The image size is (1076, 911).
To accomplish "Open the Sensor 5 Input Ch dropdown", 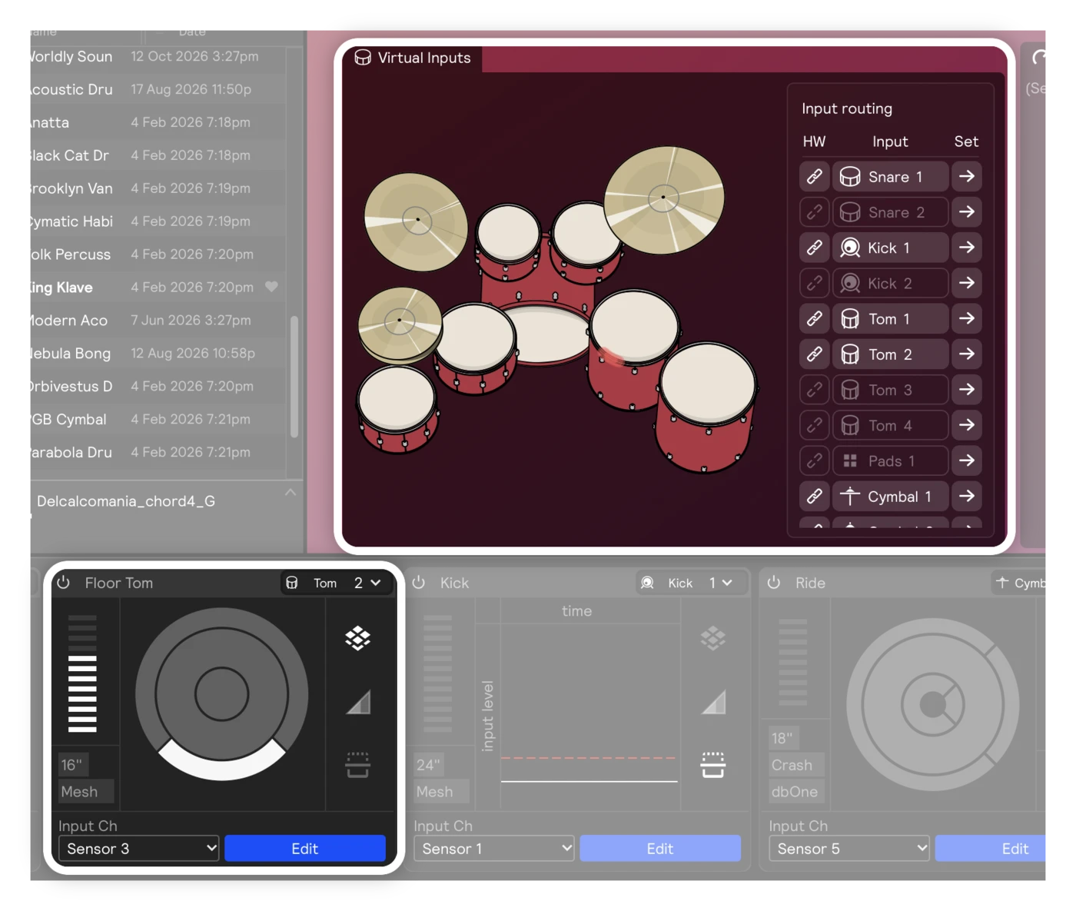I will (849, 849).
